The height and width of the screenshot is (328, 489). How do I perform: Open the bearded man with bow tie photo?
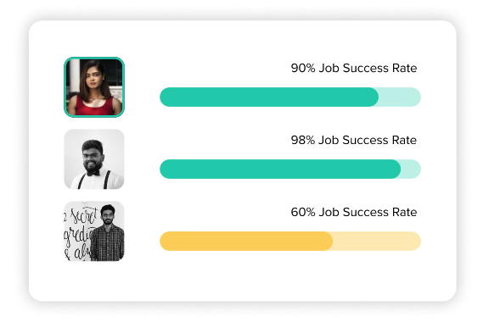[x=94, y=159]
